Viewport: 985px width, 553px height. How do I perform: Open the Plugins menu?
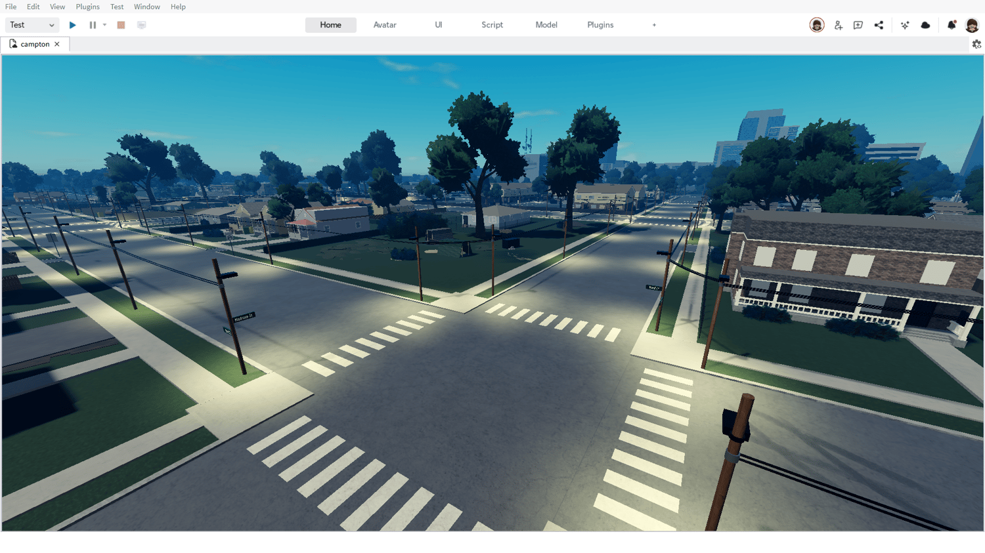[x=87, y=7]
